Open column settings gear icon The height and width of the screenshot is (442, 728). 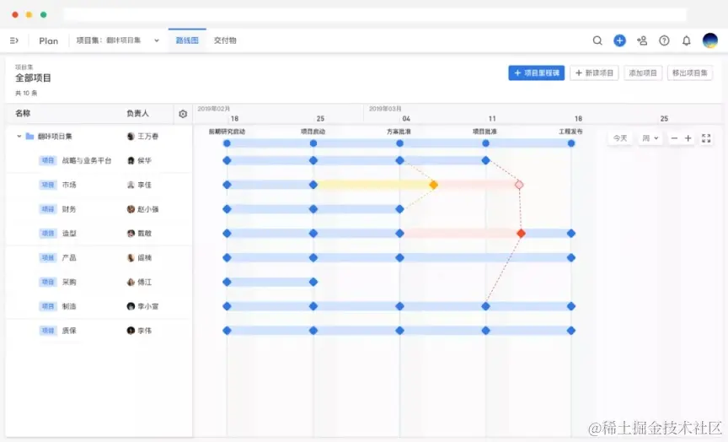tap(183, 114)
